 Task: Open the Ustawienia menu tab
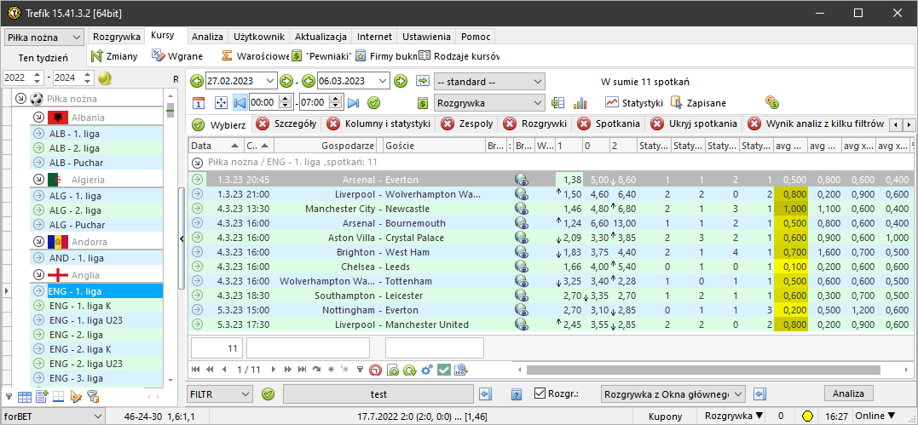pyautogui.click(x=426, y=37)
